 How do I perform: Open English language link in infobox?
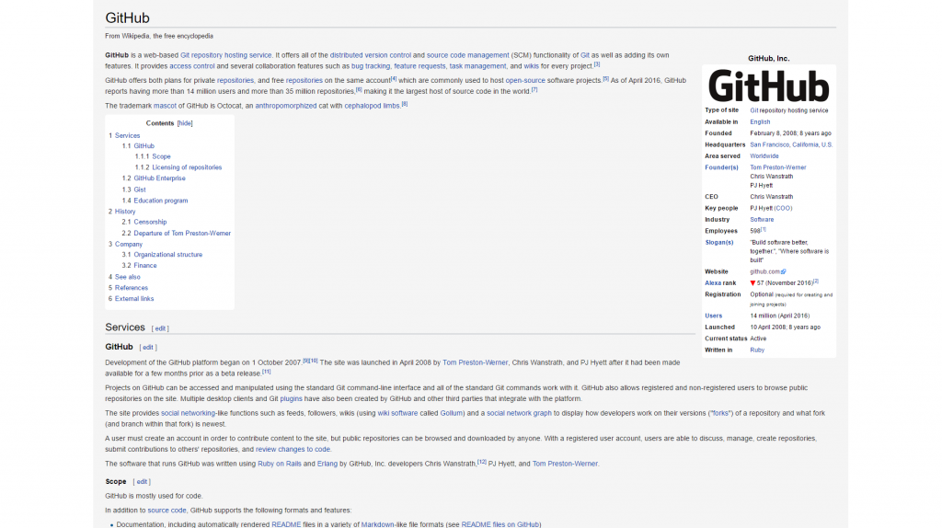[760, 122]
